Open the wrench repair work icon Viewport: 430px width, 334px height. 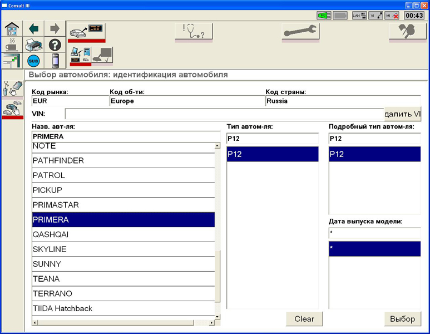click(300, 33)
